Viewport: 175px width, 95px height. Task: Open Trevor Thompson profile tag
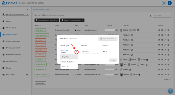coord(42,74)
